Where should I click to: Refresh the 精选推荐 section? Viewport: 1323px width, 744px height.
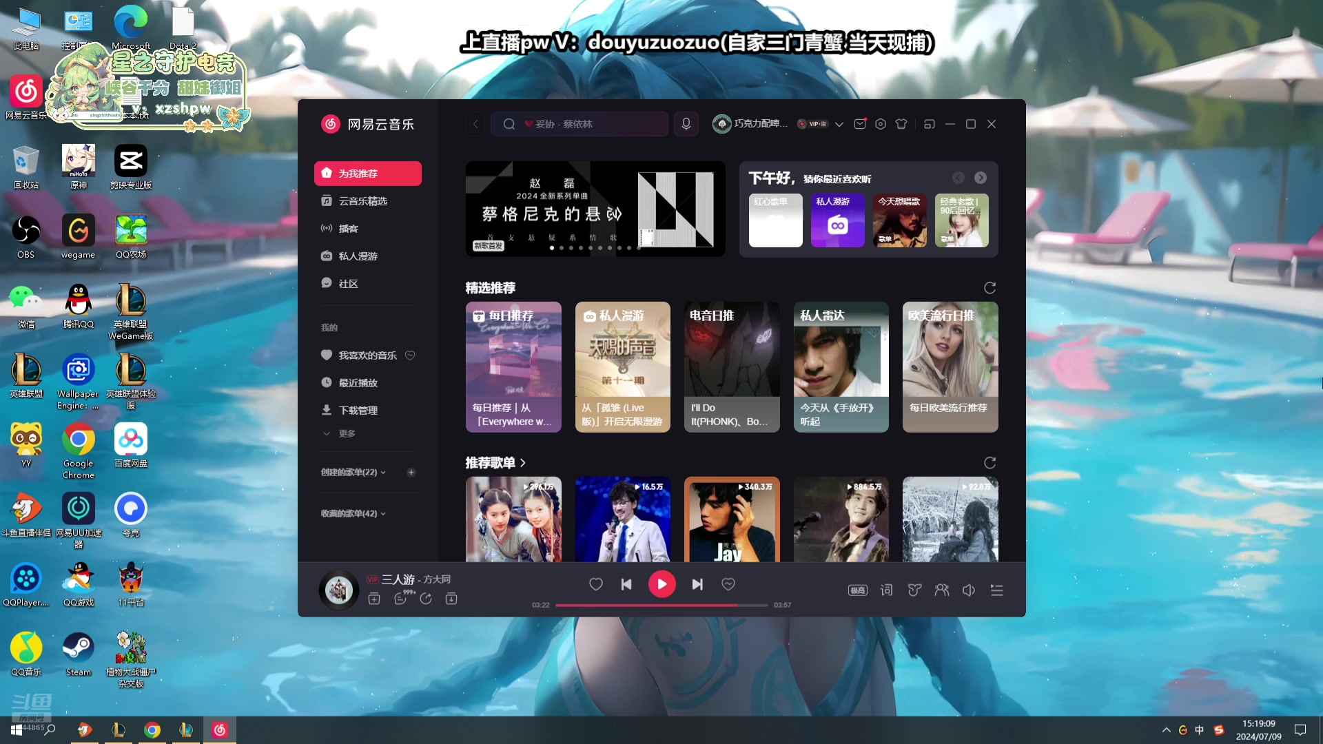pos(990,288)
